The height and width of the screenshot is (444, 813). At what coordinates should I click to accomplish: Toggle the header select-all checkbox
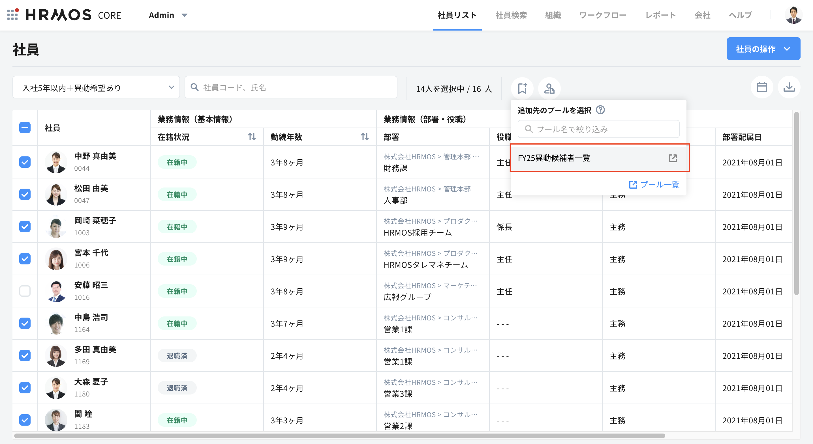click(25, 128)
